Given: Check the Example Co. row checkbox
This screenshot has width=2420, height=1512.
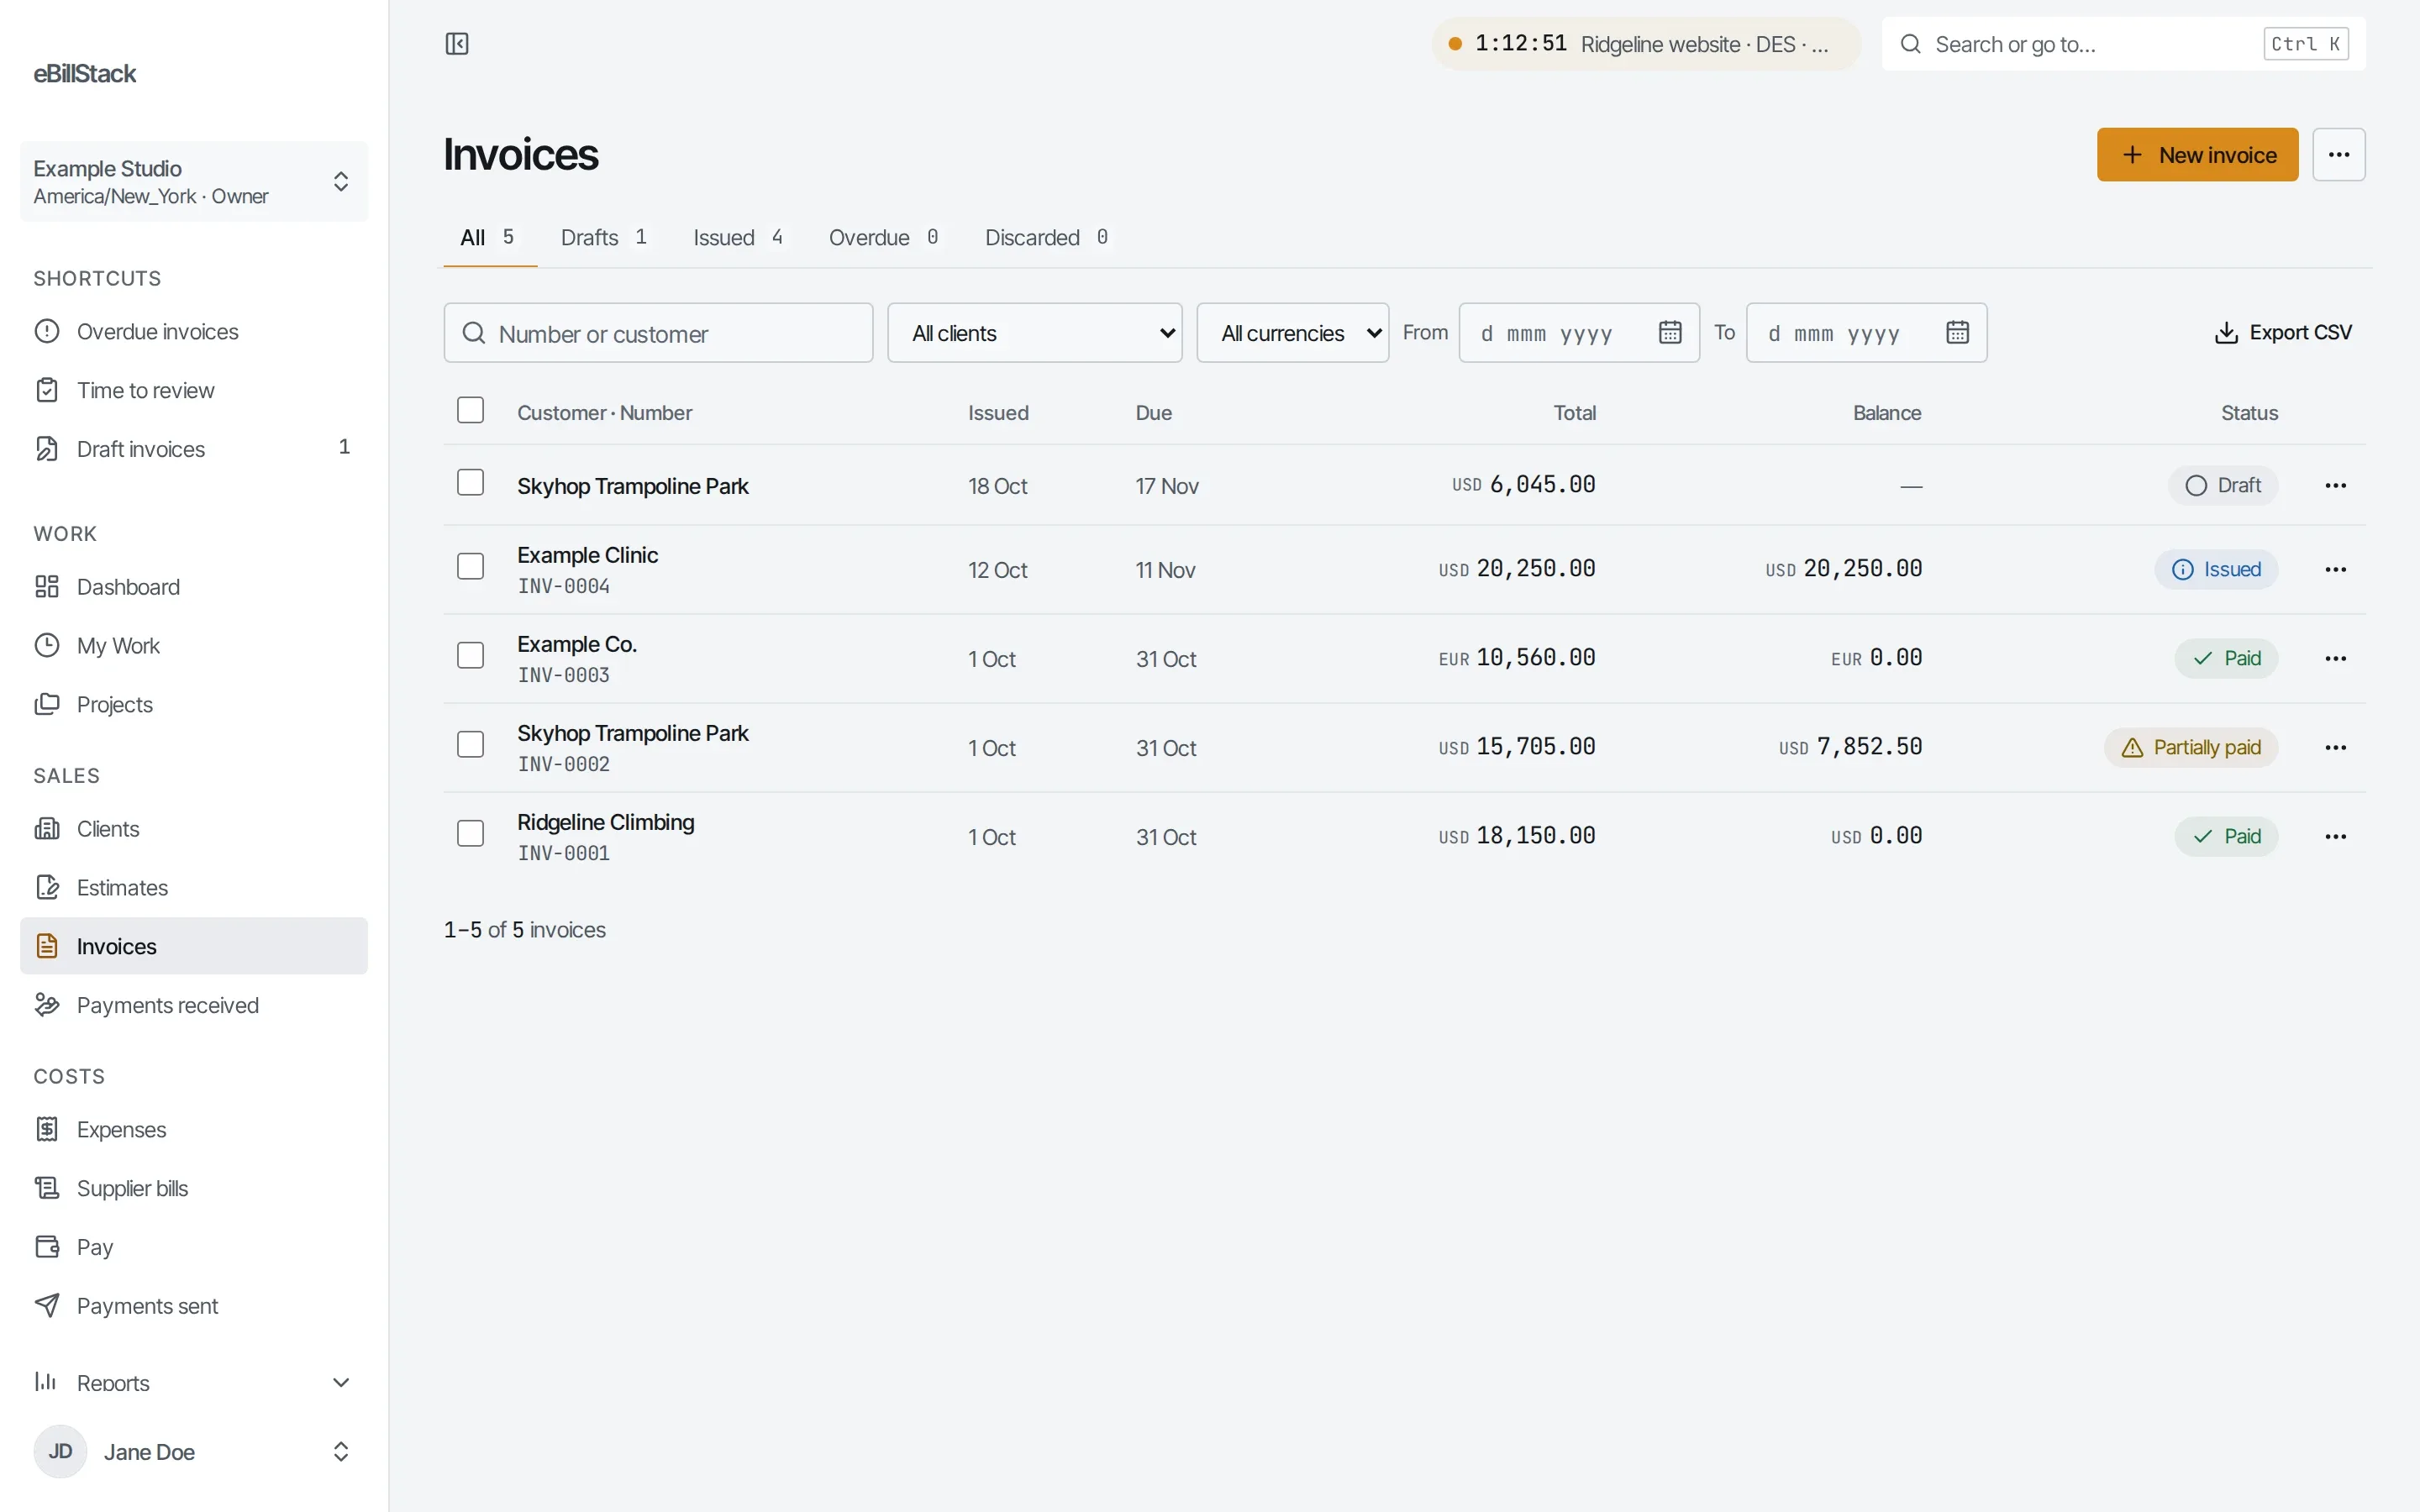Looking at the screenshot, I should pos(470,656).
